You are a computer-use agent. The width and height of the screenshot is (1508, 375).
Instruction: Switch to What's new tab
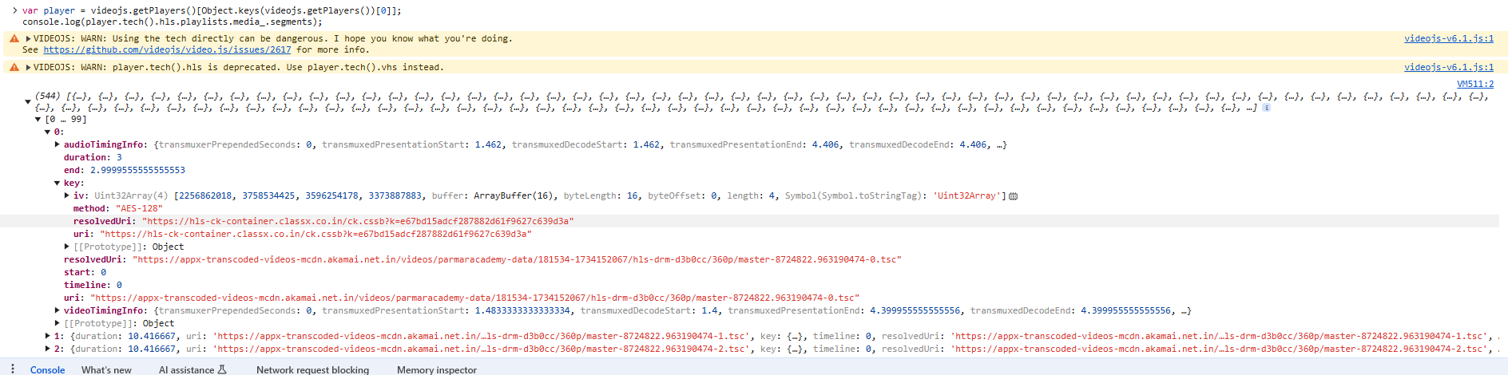[x=106, y=369]
